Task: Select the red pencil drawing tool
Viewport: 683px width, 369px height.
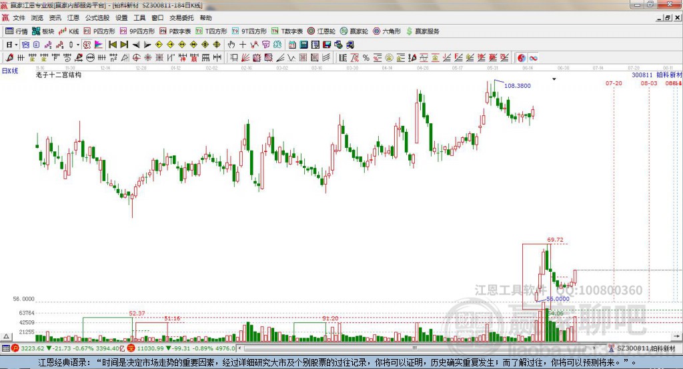Action: pos(9,57)
